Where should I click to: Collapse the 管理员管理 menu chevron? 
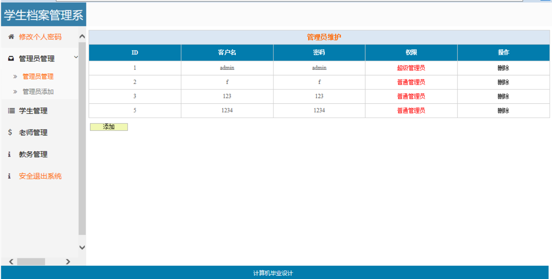(76, 57)
